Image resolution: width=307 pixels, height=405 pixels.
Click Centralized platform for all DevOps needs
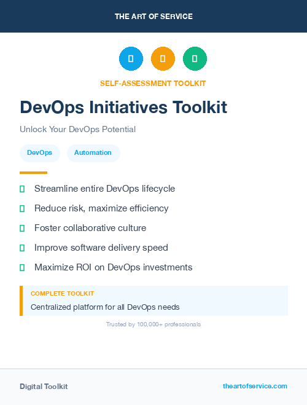(x=105, y=307)
